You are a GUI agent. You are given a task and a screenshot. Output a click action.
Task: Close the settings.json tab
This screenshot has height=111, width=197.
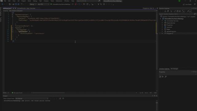click(x=15, y=8)
